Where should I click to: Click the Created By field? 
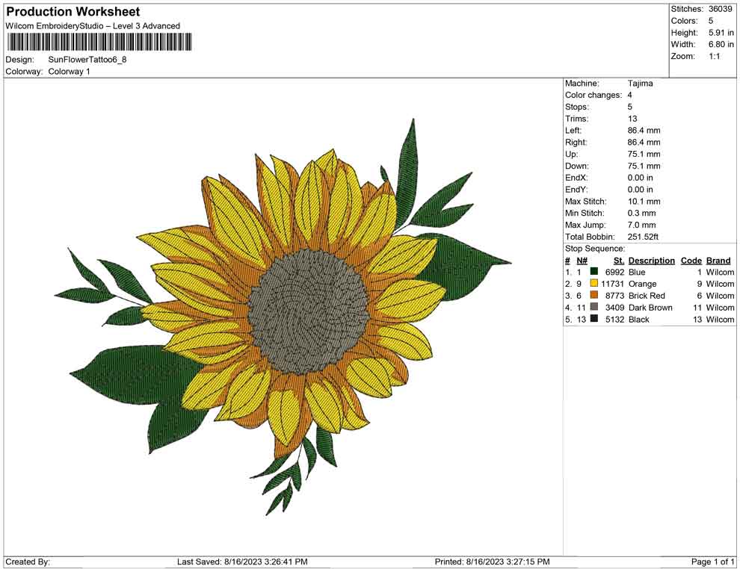point(26,560)
